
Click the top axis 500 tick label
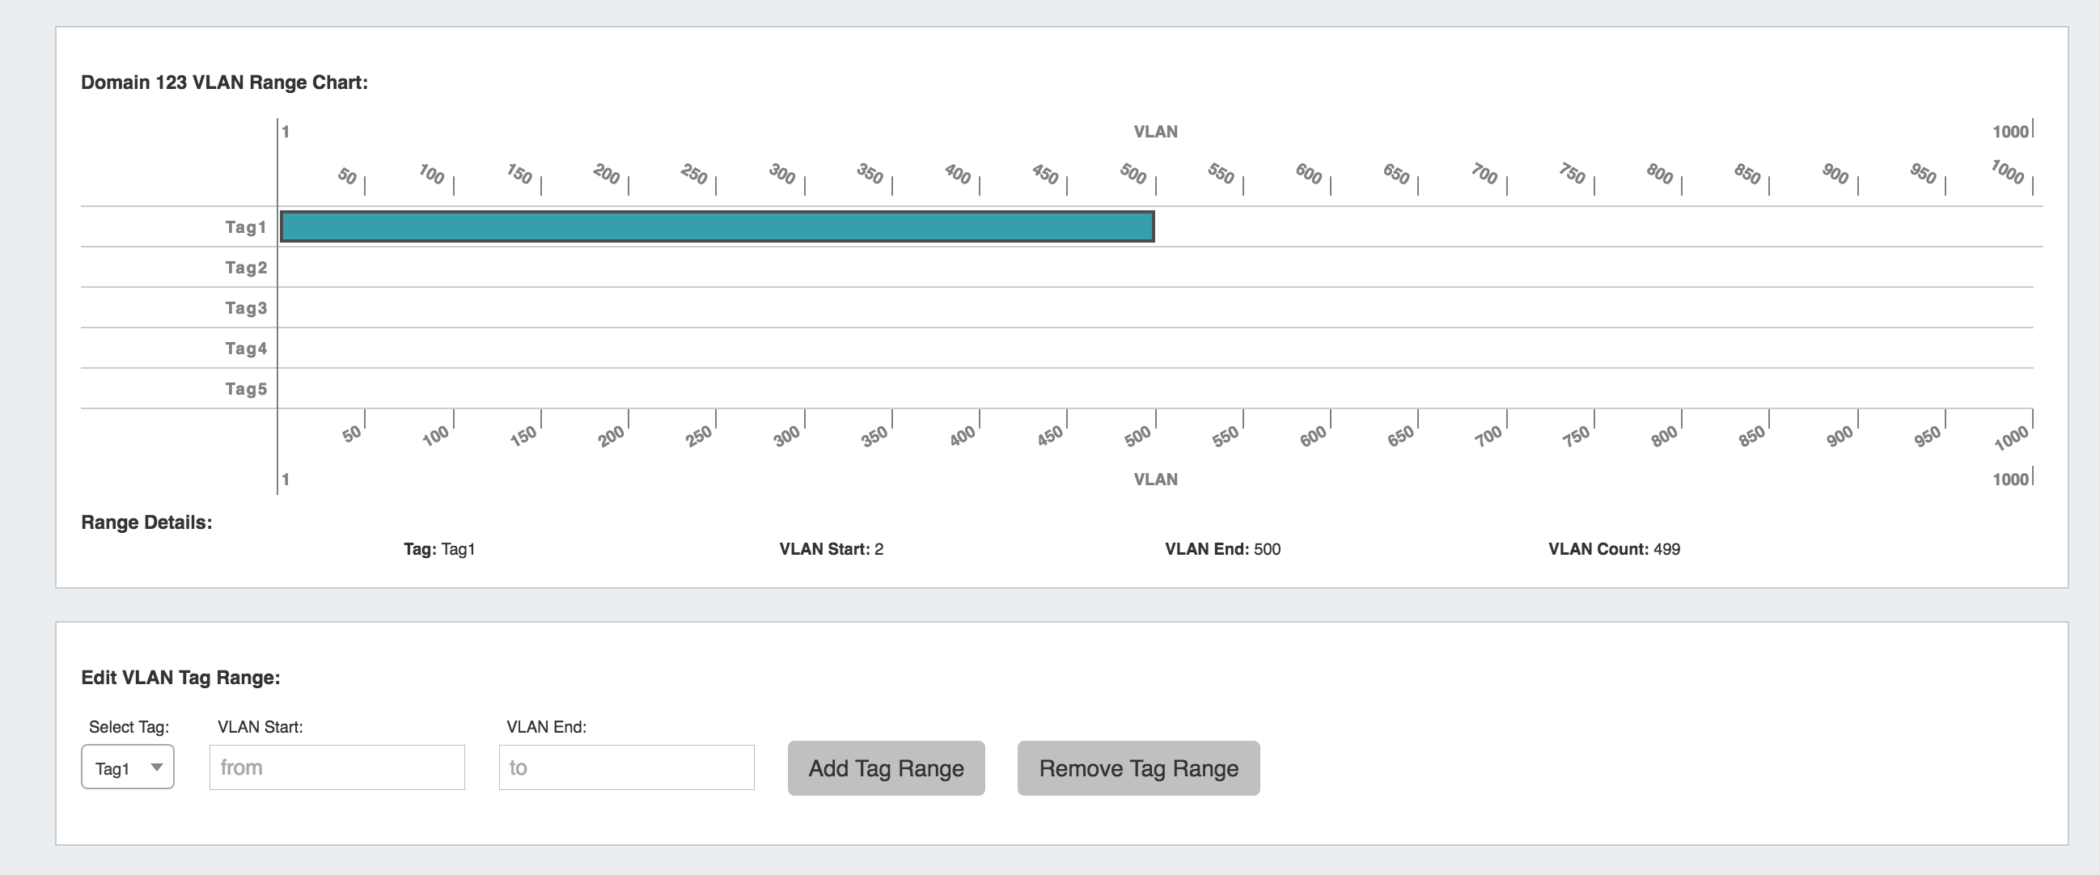pyautogui.click(x=1133, y=174)
